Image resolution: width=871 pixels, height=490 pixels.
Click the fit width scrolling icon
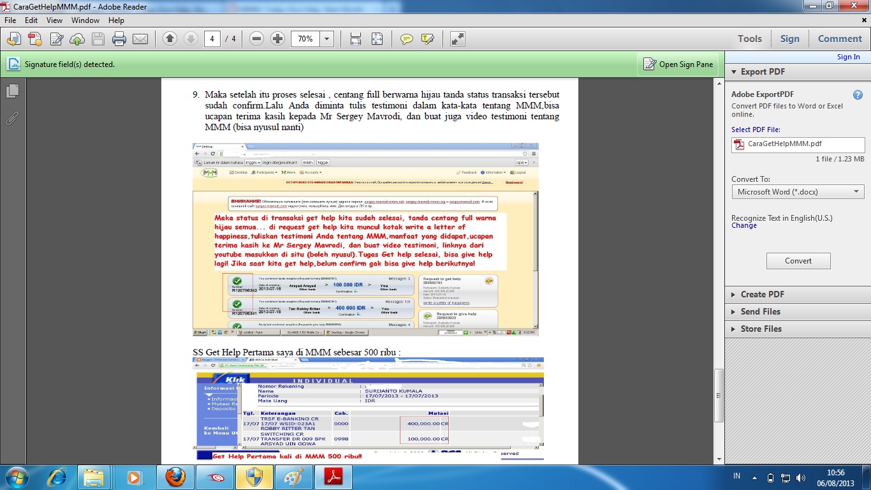356,39
